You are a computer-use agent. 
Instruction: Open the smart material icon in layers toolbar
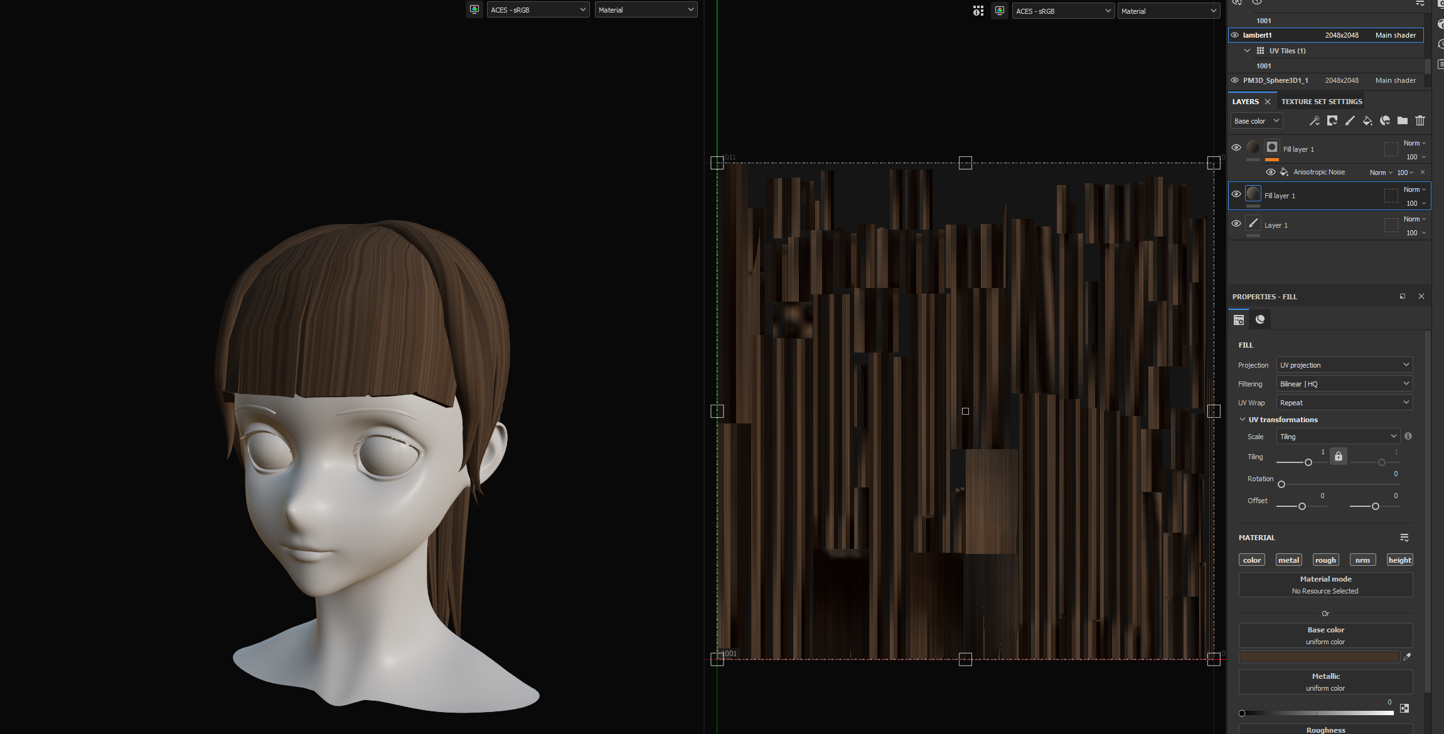click(x=1384, y=120)
